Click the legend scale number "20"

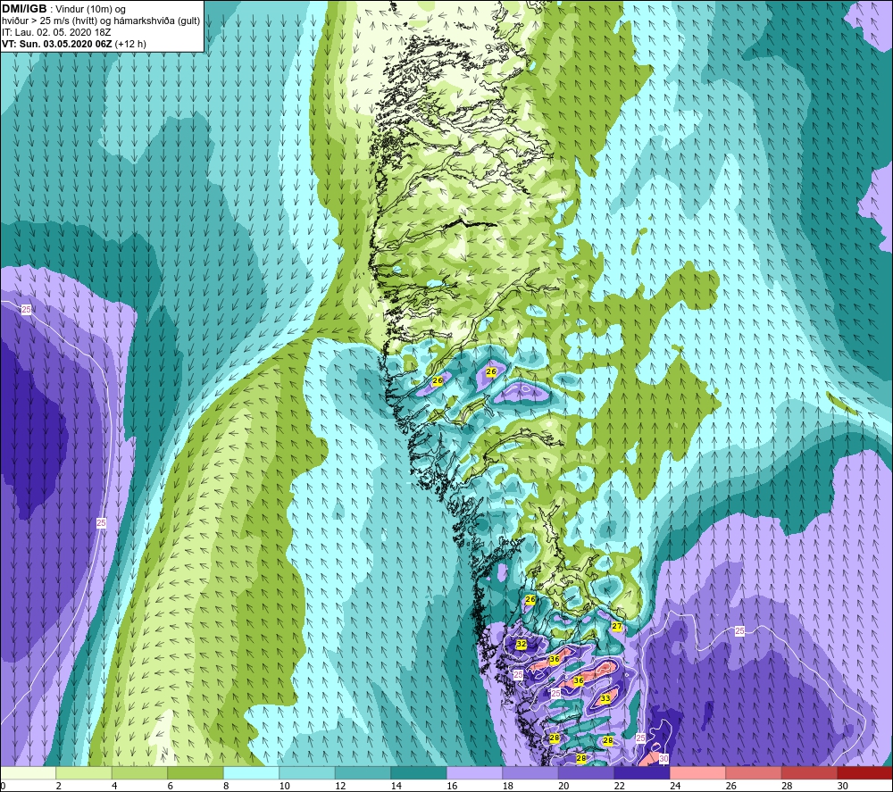pos(563,786)
